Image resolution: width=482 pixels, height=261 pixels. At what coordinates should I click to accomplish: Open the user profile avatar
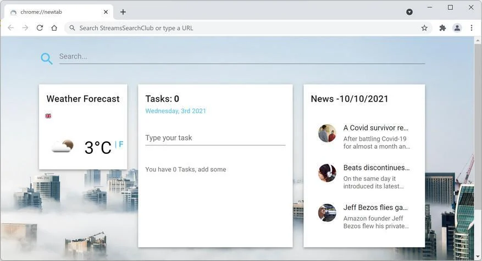(x=457, y=28)
